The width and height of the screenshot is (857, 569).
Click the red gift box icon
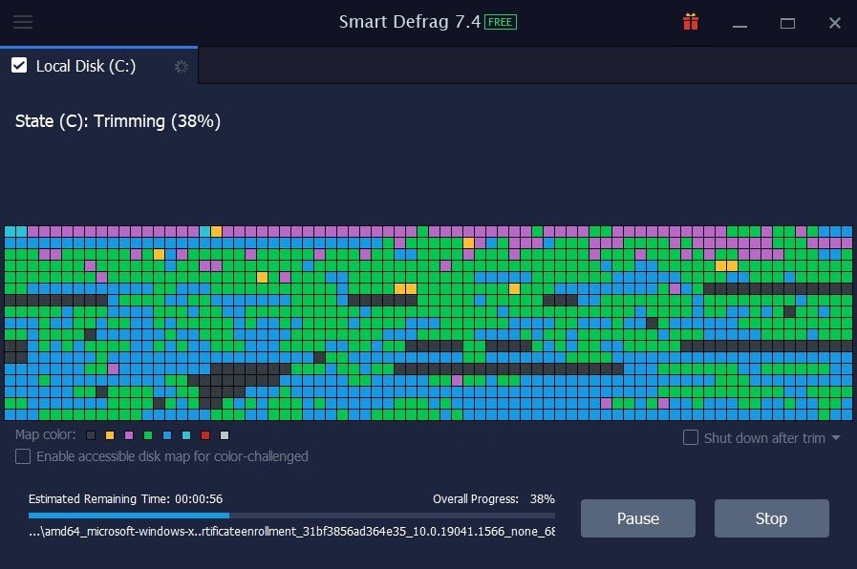pyautogui.click(x=691, y=22)
